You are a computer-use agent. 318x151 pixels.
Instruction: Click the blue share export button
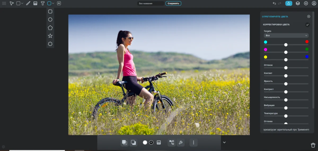point(289,3)
